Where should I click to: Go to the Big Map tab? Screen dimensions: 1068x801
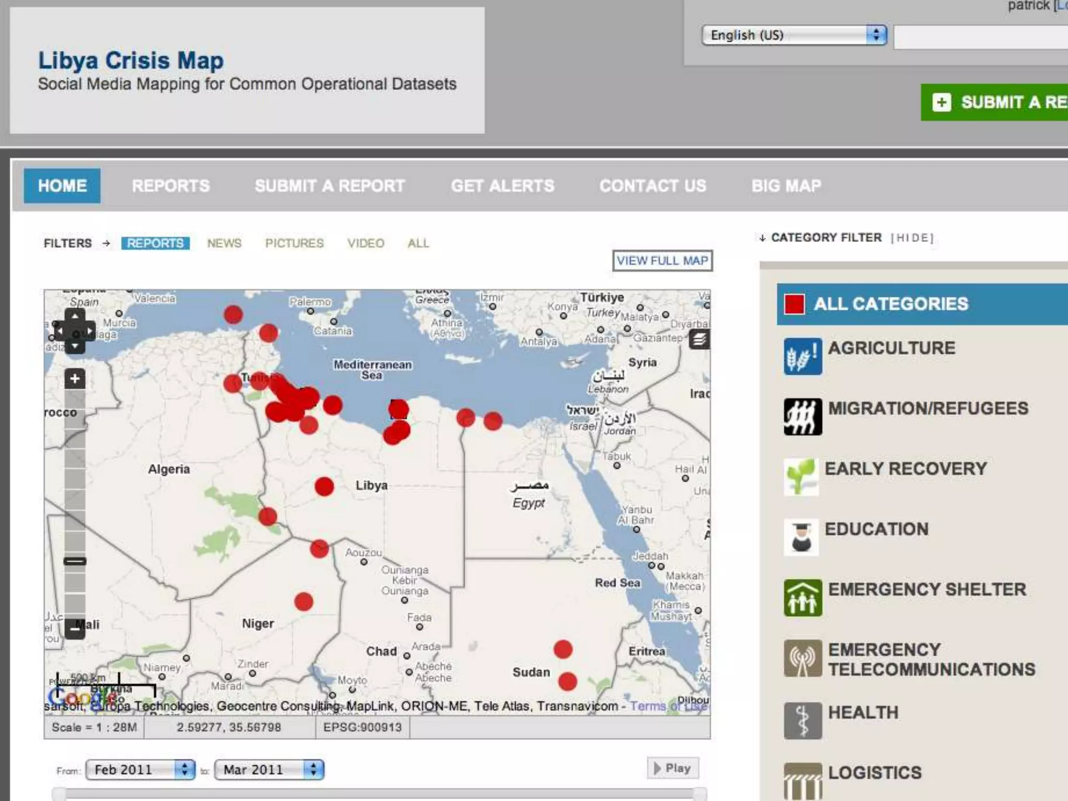[x=786, y=186]
